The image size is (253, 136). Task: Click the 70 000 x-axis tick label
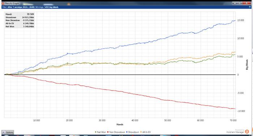(233, 120)
